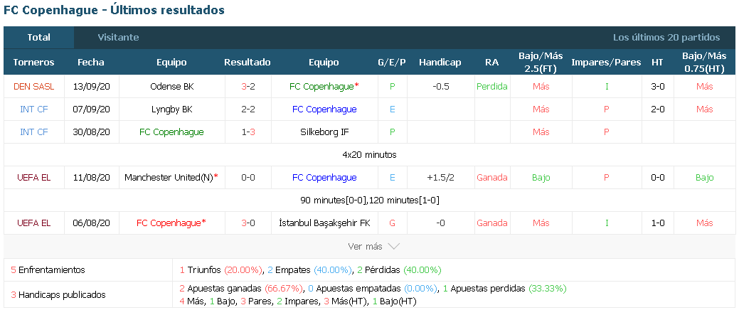Click the Handicap column header
The width and height of the screenshot is (739, 310).
pos(440,62)
